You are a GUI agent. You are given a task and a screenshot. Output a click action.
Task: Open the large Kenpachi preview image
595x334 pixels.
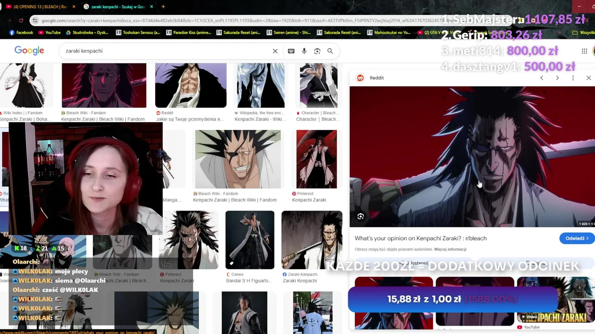click(472, 157)
